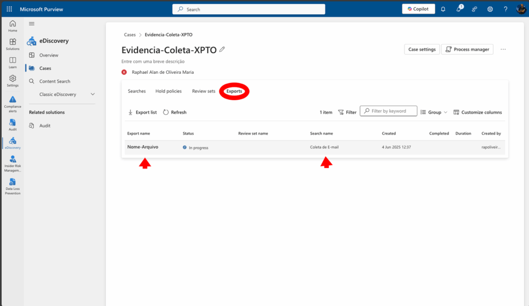529x306 pixels.
Task: Open the notifications bell icon
Action: 443,9
